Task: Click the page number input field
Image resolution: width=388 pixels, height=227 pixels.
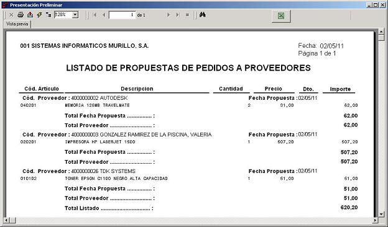Action: click(x=122, y=15)
